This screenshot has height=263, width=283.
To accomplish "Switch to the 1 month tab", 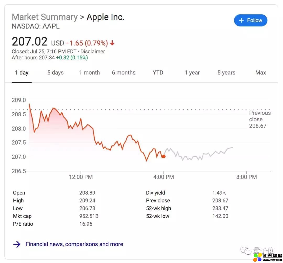I will pos(89,73).
